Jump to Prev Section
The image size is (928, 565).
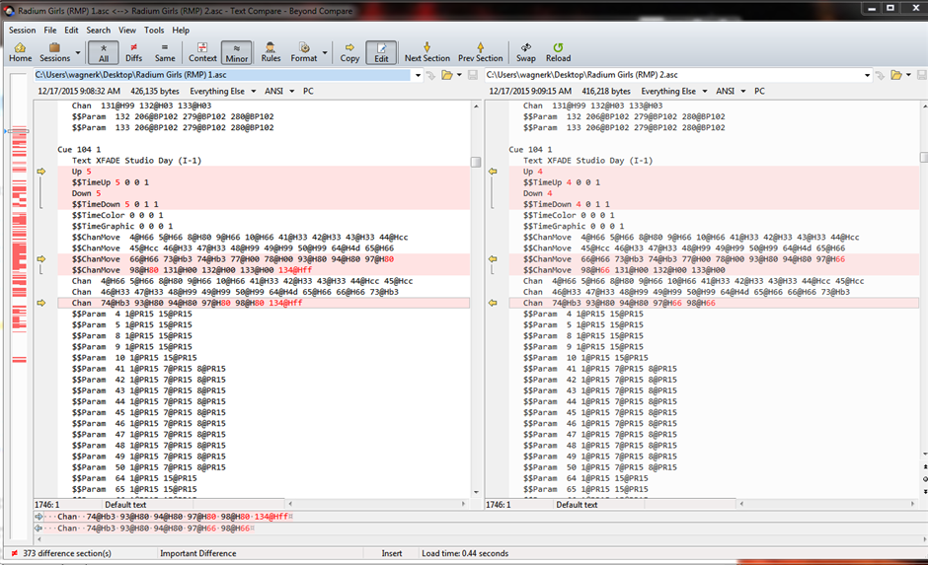click(x=480, y=52)
